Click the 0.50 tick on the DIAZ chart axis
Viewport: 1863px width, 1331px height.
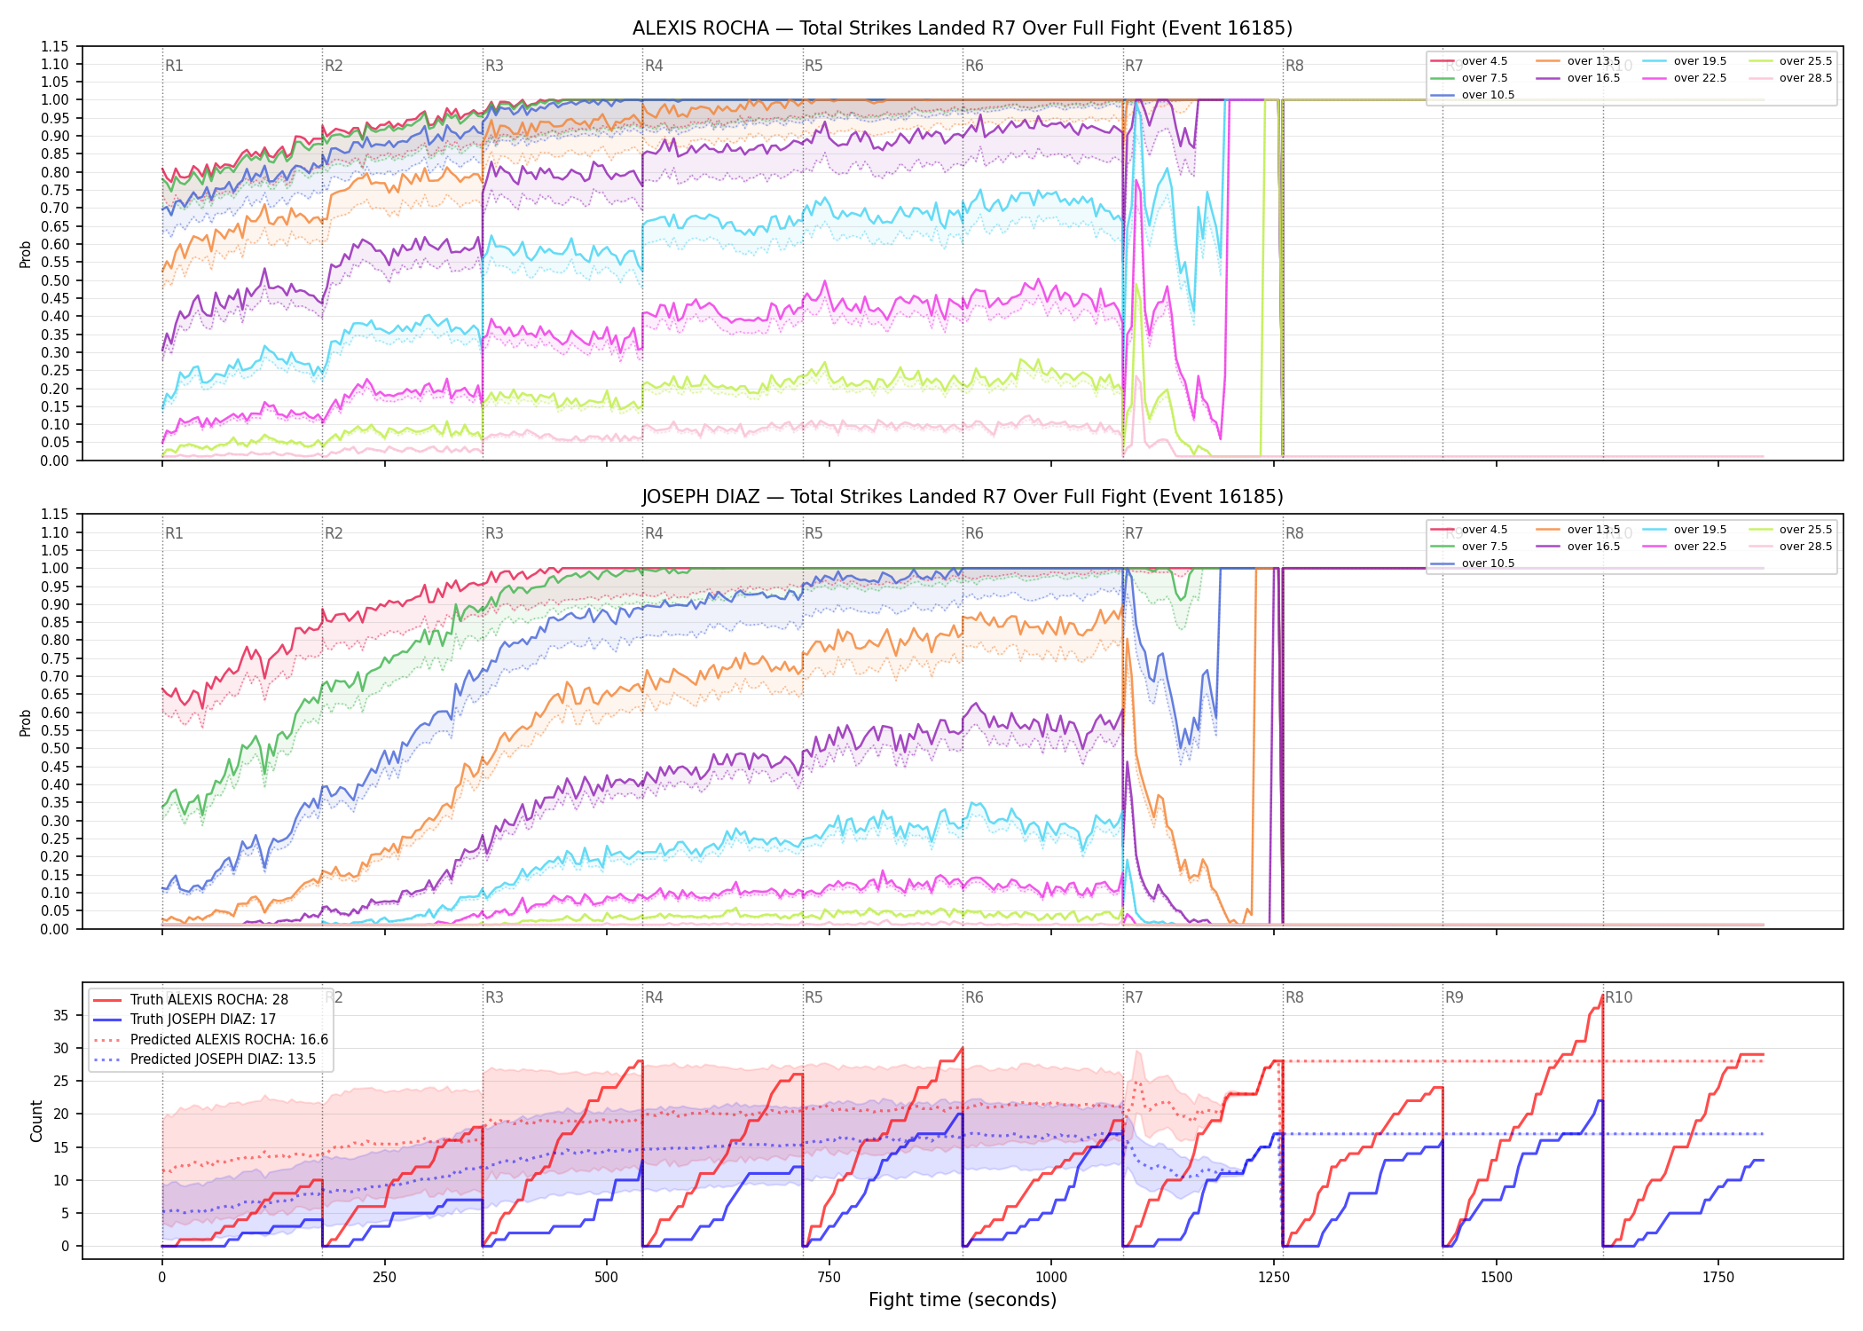(55, 748)
